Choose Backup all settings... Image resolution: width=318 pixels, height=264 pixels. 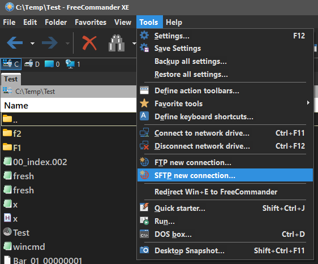tap(225, 62)
